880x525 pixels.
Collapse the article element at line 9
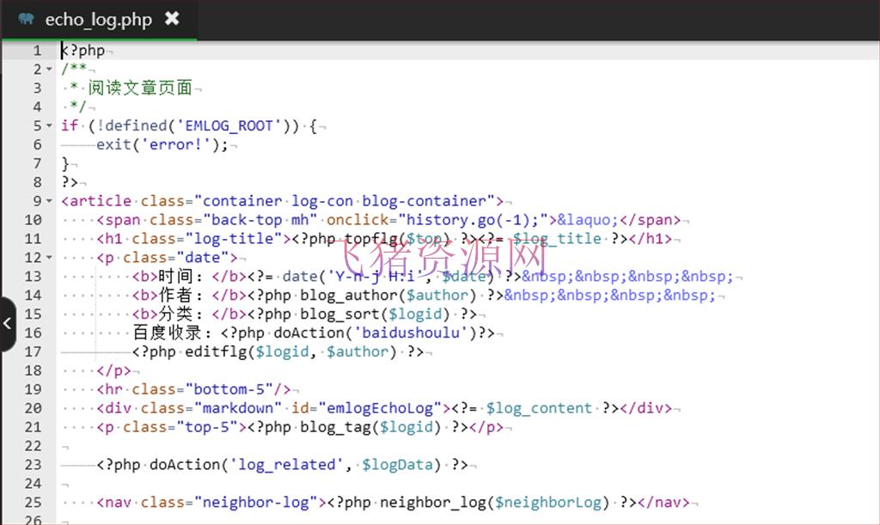click(48, 202)
